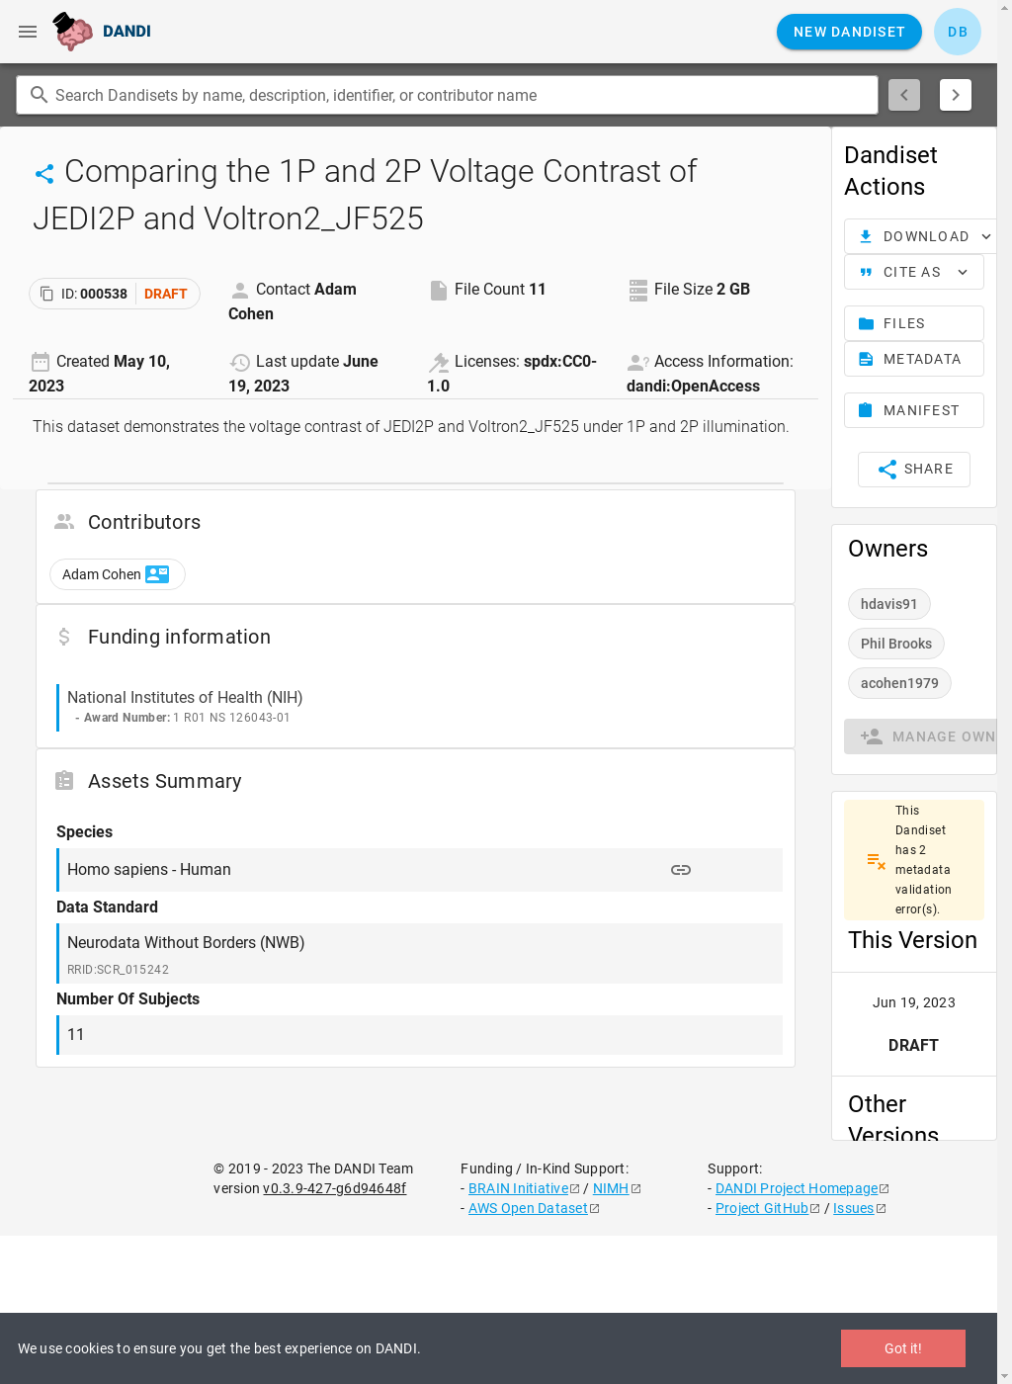The image size is (1012, 1384).
Task: Expand the Cite As dropdown
Action: (914, 272)
